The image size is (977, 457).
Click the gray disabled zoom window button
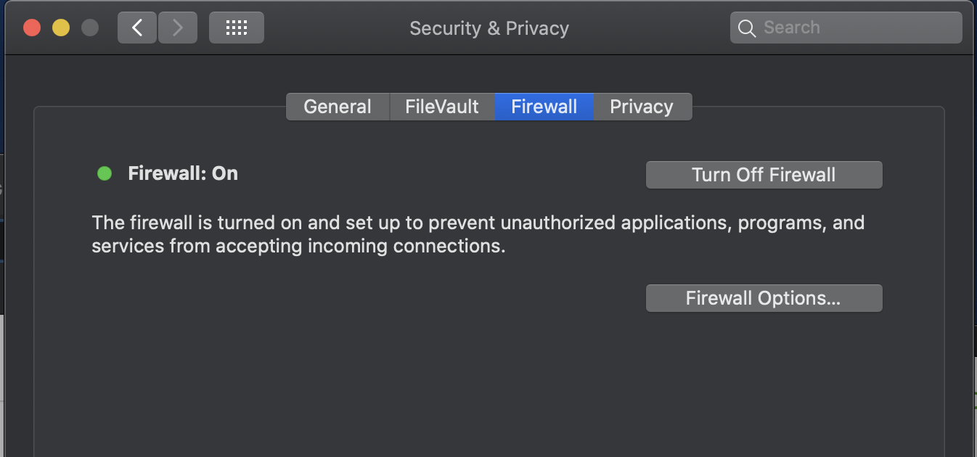90,28
